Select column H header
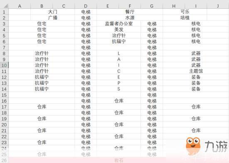This screenshot has height=163, width=229. (x=174, y=6)
